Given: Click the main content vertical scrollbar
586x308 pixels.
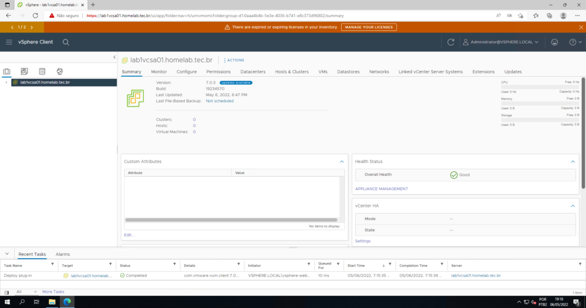Looking at the screenshot, I should click(583, 133).
